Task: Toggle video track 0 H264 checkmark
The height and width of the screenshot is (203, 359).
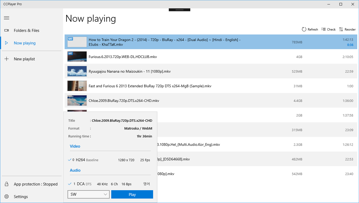Action: [x=69, y=160]
